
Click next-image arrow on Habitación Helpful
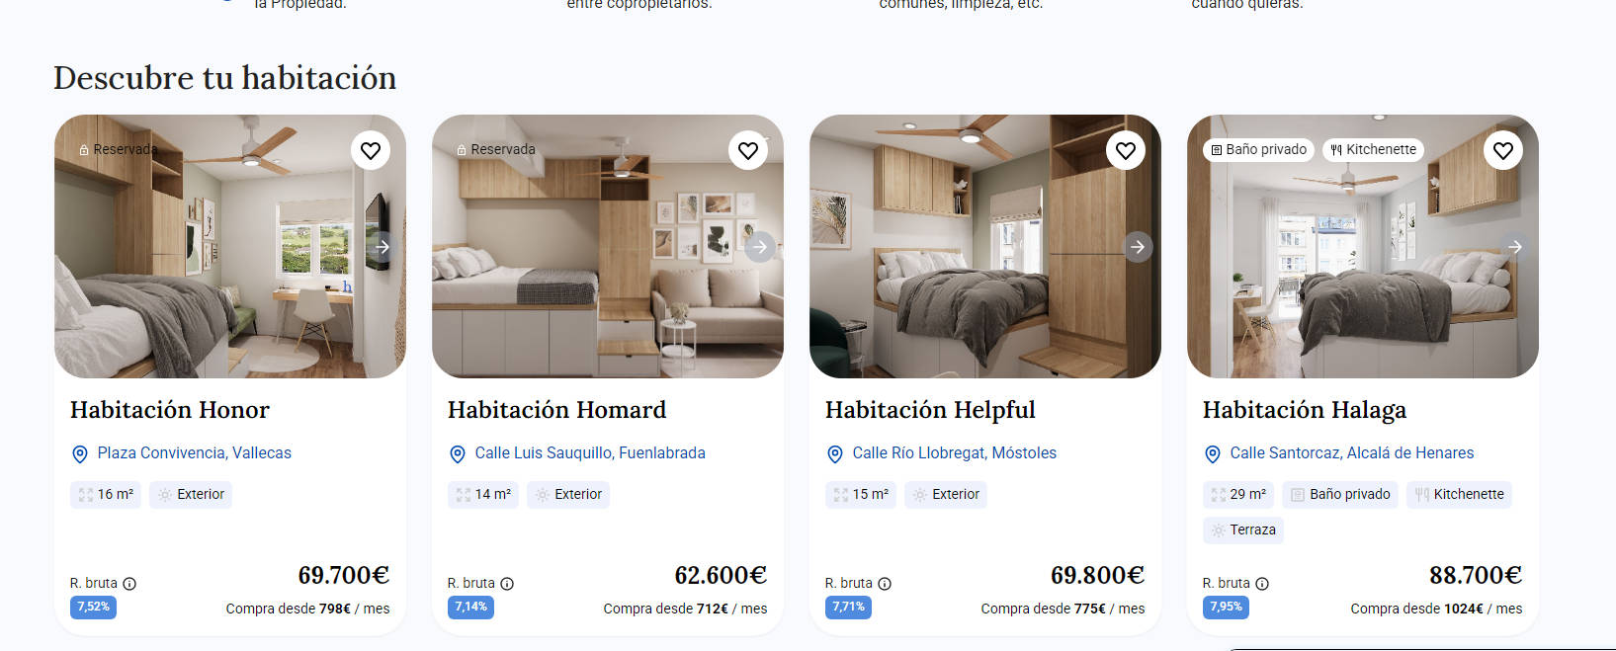[x=1138, y=247]
